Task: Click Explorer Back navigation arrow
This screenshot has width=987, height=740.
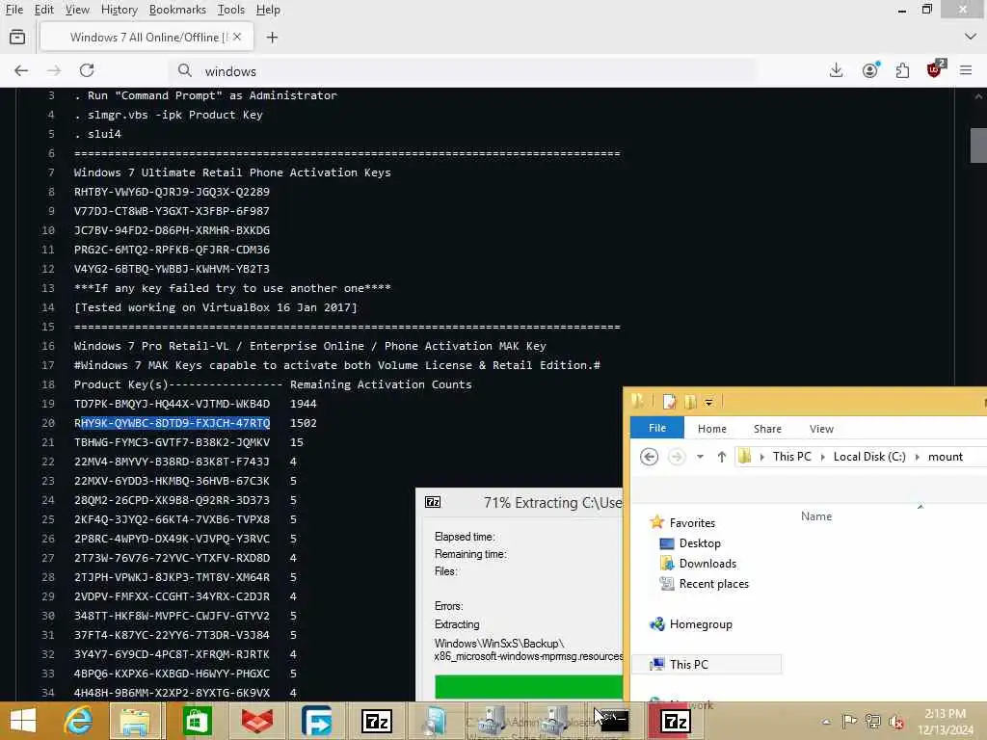Action: click(649, 456)
